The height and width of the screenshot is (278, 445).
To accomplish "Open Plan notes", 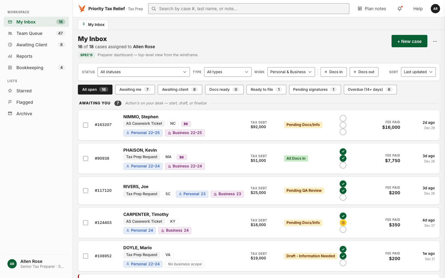I will [372, 9].
